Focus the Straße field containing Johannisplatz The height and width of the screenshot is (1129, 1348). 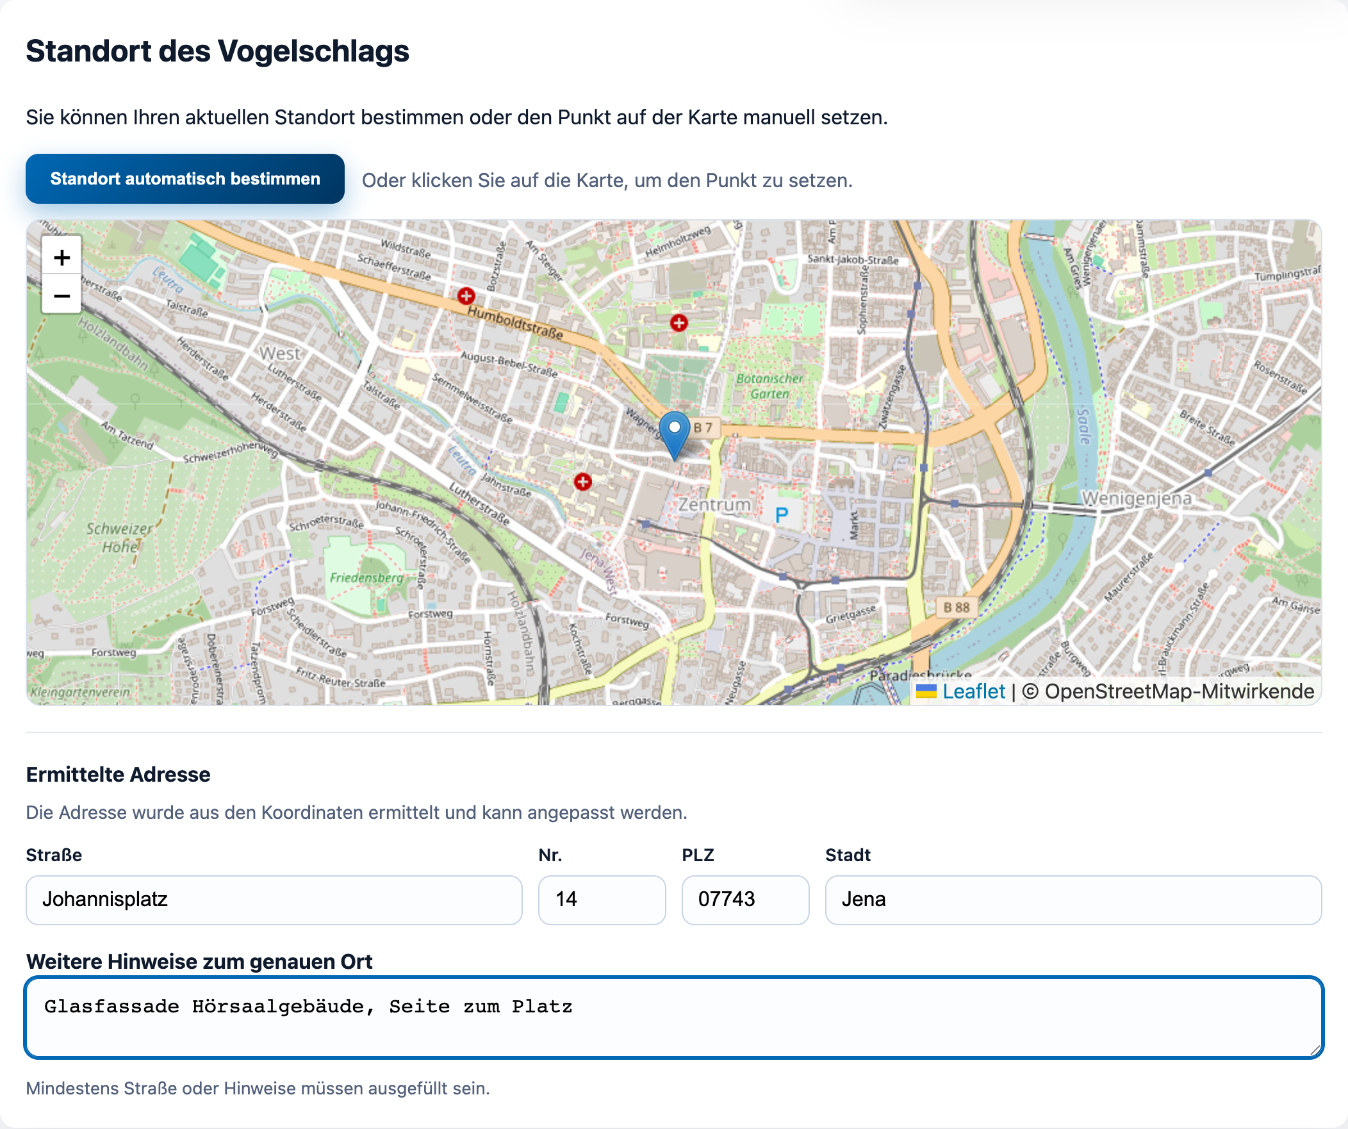[274, 899]
